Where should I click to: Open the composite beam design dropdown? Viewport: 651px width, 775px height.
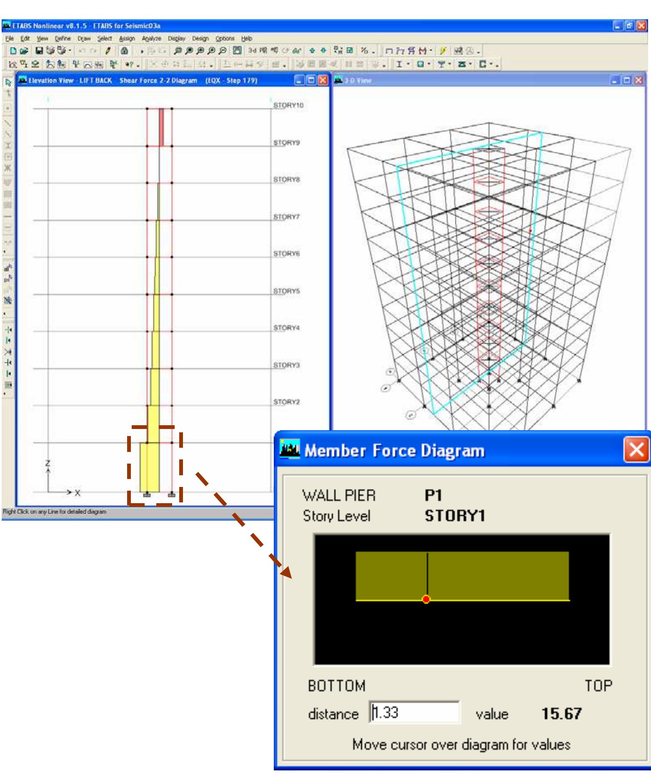[x=450, y=64]
